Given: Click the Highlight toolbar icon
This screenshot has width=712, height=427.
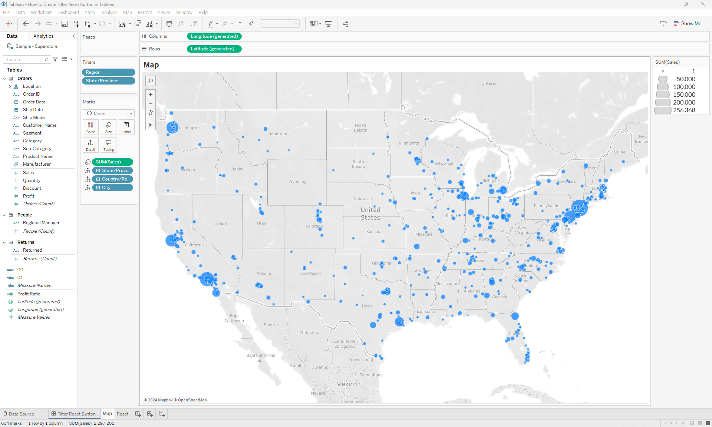Looking at the screenshot, I should 210,24.
